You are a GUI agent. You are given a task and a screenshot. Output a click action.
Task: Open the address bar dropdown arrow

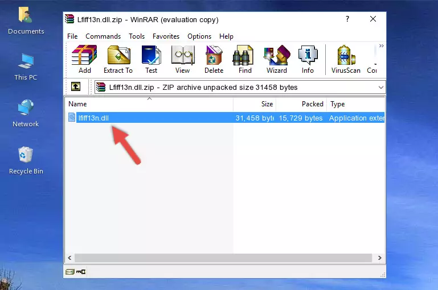tap(380, 88)
